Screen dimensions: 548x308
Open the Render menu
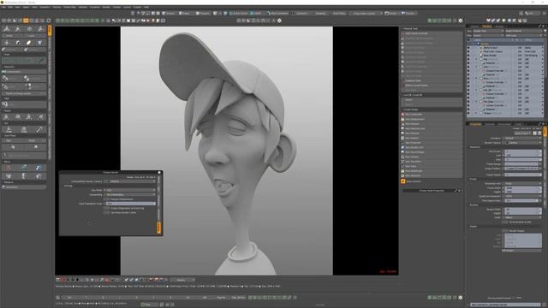106,7
